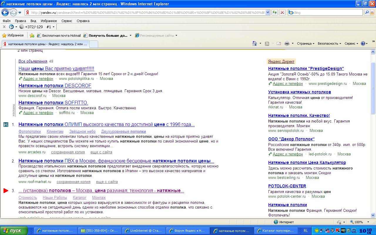Open the Справка menu
The width and height of the screenshot is (376, 235).
[83, 21]
